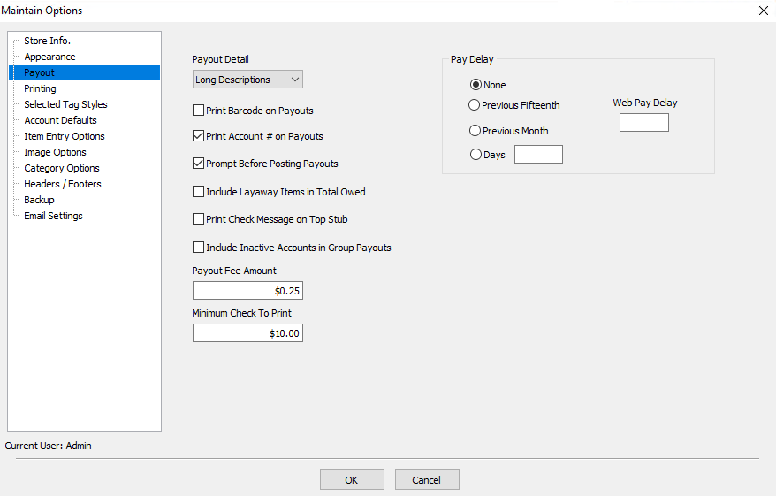
Task: Confirm changes with the OK button
Action: click(x=352, y=480)
